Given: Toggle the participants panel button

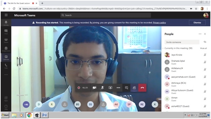Looking at the screenshot, I should pyautogui.click(x=134, y=88).
